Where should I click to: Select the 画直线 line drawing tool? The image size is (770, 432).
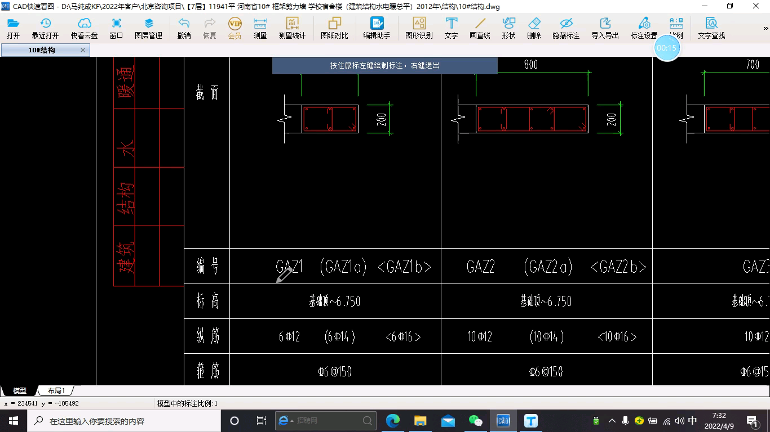click(x=480, y=26)
